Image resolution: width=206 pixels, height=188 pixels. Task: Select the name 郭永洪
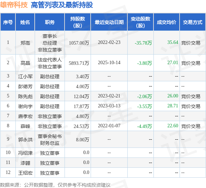pos(25,139)
